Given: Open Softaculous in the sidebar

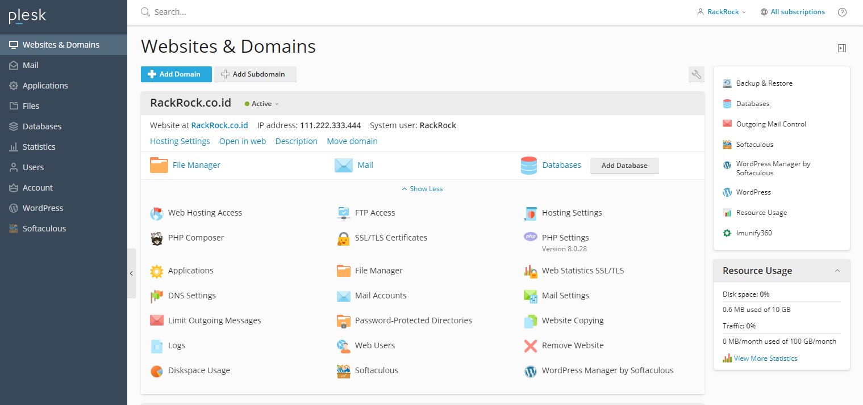Looking at the screenshot, I should click(64, 229).
